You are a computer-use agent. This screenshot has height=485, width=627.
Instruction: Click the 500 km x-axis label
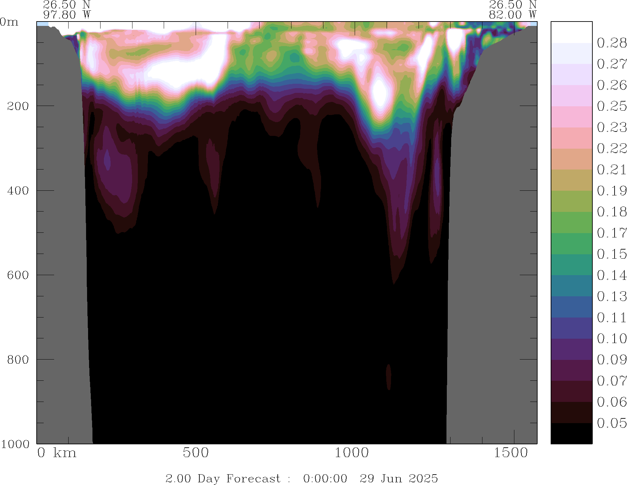(196, 453)
